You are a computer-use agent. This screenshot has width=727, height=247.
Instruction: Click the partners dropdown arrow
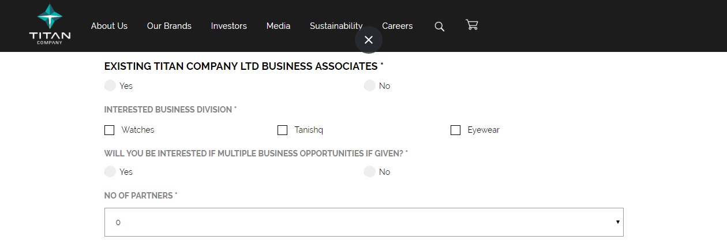pyautogui.click(x=617, y=222)
